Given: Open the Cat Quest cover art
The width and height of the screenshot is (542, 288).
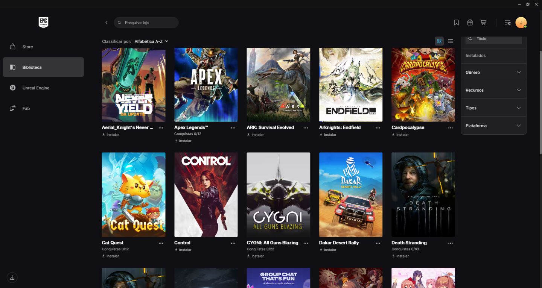Looking at the screenshot, I should (134, 195).
